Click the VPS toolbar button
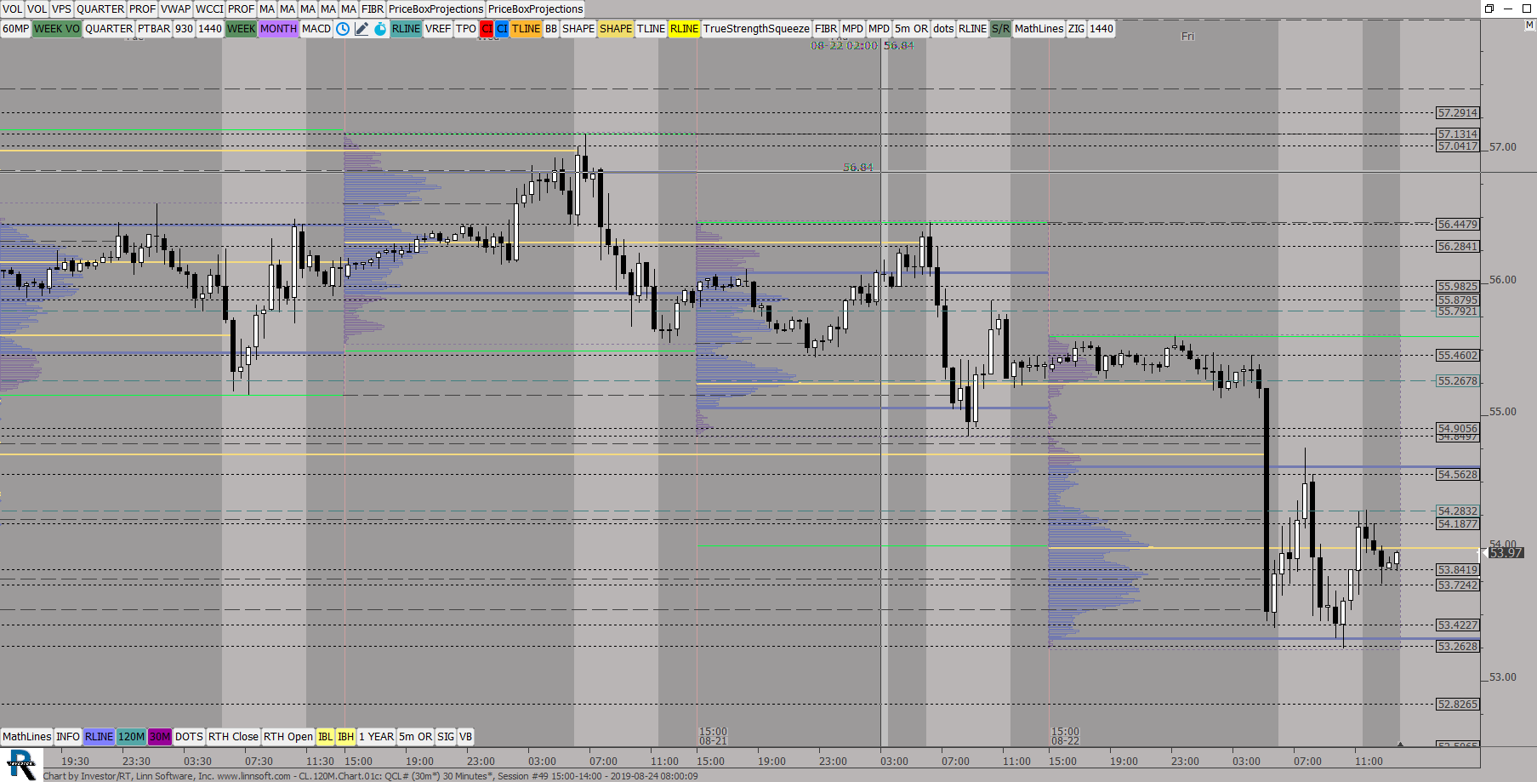The height and width of the screenshot is (782, 1537). [x=61, y=9]
